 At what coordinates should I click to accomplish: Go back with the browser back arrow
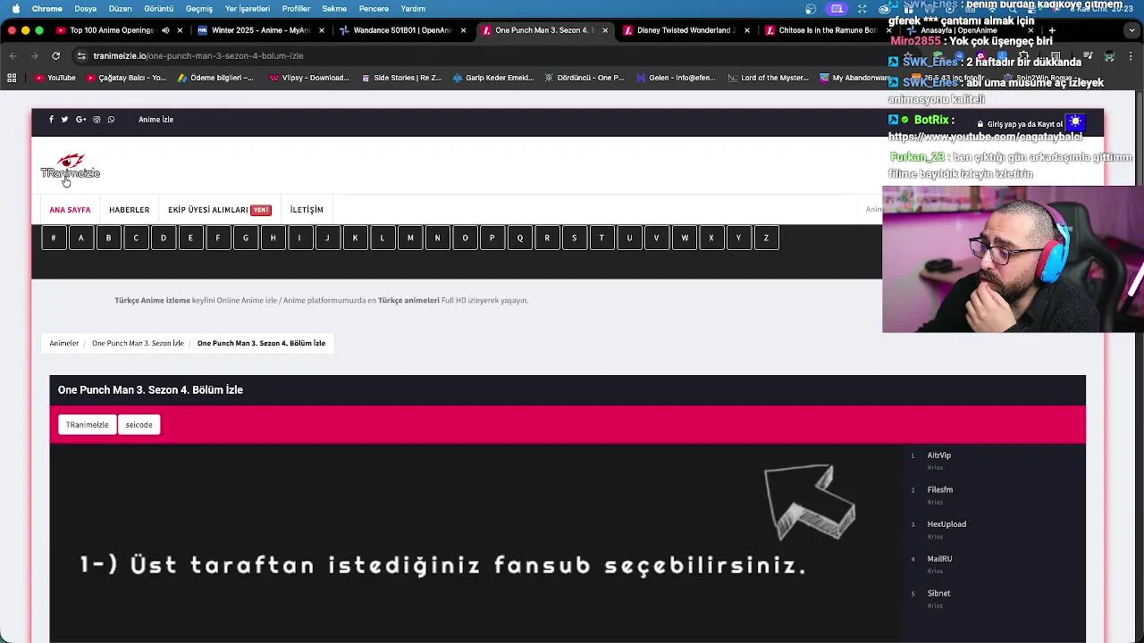coord(13,55)
